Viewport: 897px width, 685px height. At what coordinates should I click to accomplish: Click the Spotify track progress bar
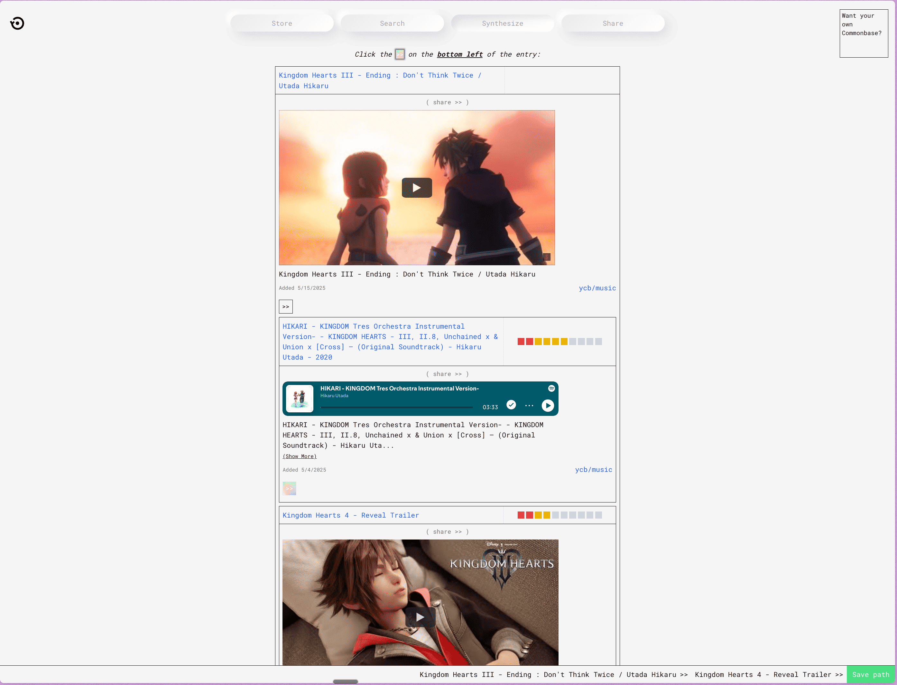tap(396, 407)
